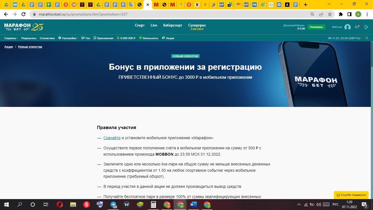Image resolution: width=373 pixels, height=210 pixels.
Task: Open the site search magnifier icon
Action: pyautogui.click(x=367, y=38)
